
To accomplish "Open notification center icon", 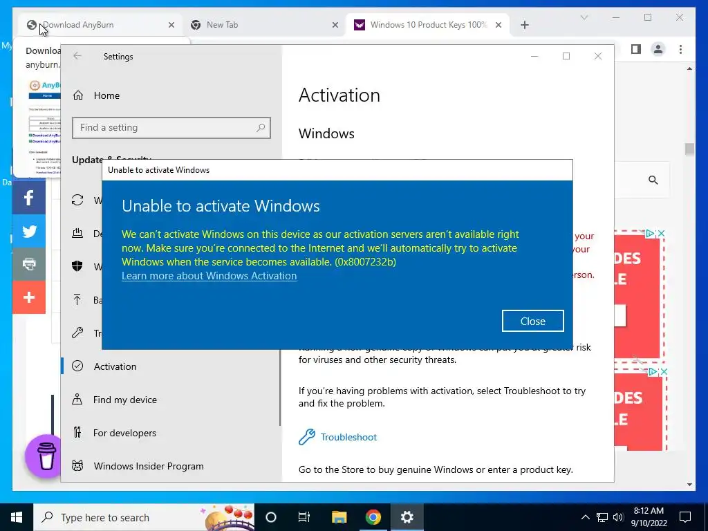I will tap(685, 517).
